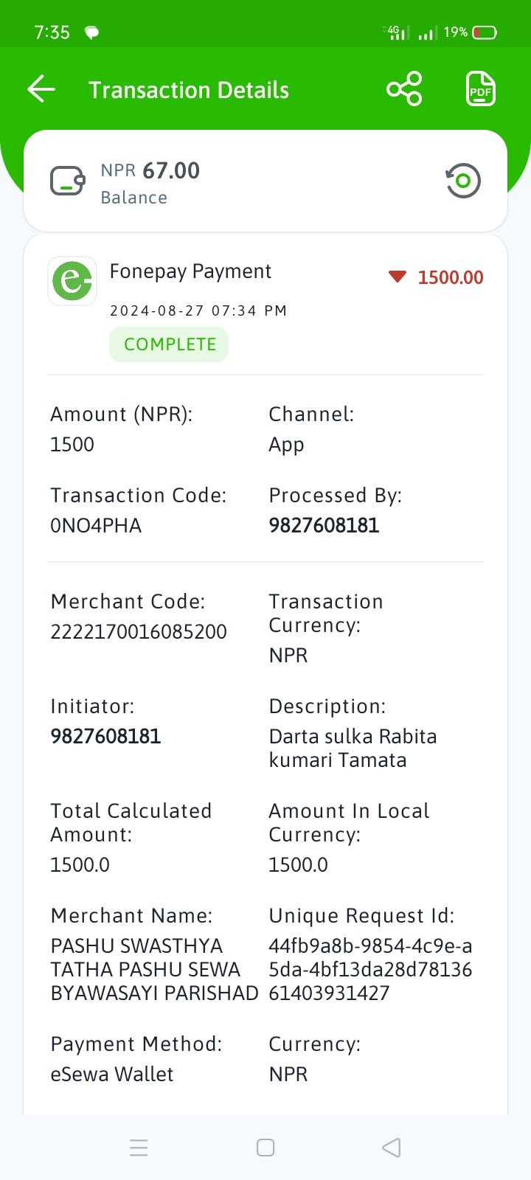The width and height of the screenshot is (531, 1180).
Task: Tap Processed By number 9827608181
Action: point(324,525)
